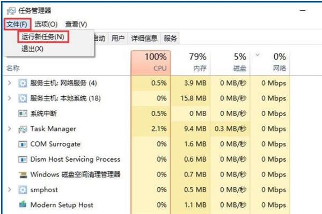Click the Windows 磁盘空间清理管理器 icon
Screen dimensions: 322x214
[x=23, y=174]
